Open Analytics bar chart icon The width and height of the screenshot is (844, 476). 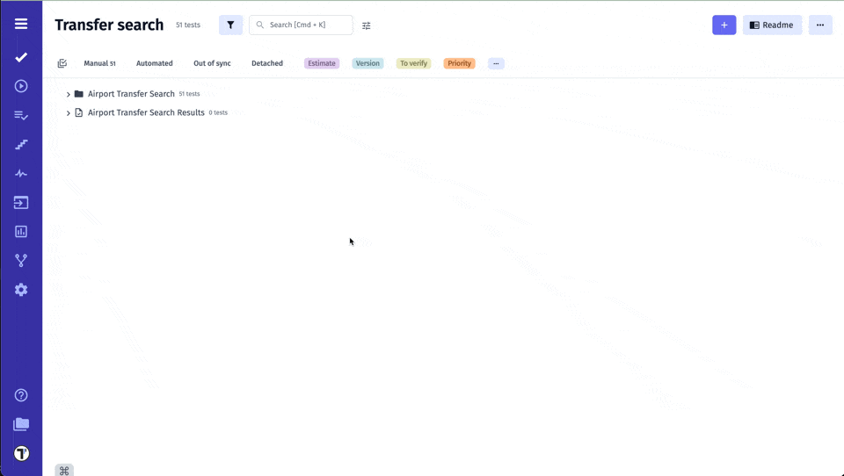click(x=21, y=232)
